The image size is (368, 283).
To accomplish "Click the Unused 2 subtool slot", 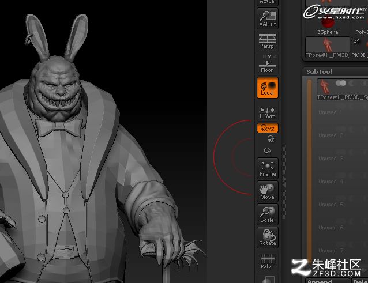I will coord(342,135).
